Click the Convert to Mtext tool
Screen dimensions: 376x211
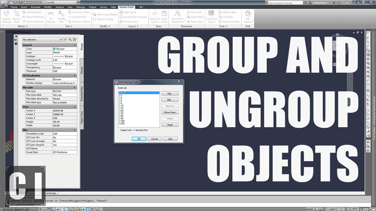(x=79, y=12)
